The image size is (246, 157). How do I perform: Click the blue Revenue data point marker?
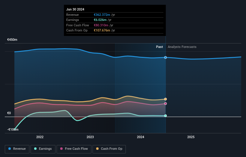pos(165,58)
